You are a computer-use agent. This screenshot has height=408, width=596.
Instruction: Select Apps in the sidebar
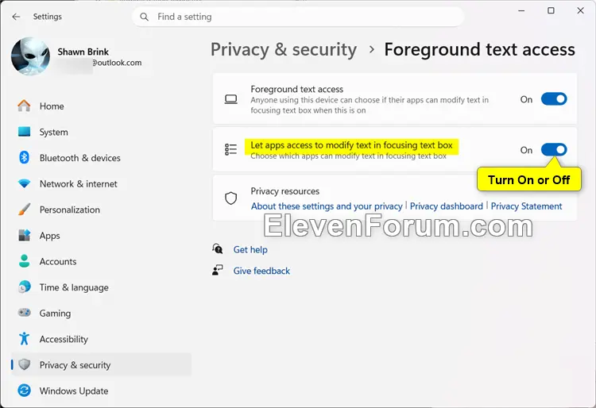click(x=102, y=235)
